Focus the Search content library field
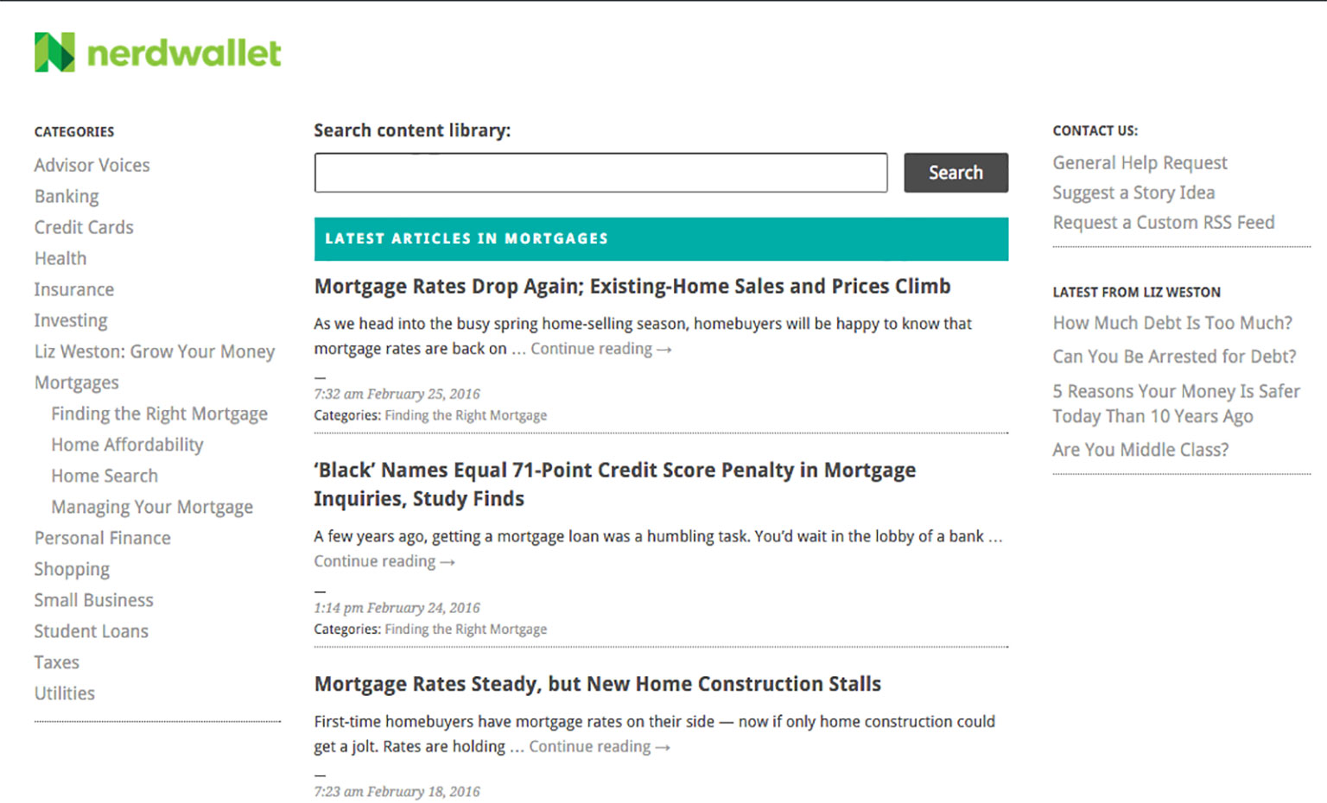 click(600, 173)
